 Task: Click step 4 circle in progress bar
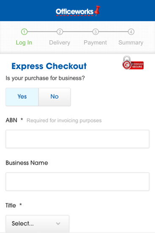[x=131, y=32]
